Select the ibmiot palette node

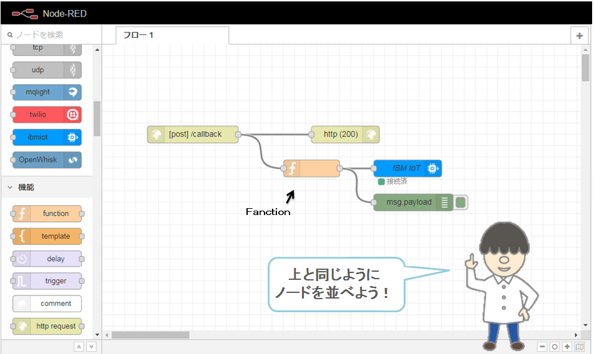pyautogui.click(x=47, y=137)
